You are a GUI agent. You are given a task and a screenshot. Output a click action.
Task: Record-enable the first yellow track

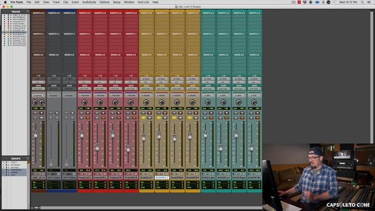point(149,113)
